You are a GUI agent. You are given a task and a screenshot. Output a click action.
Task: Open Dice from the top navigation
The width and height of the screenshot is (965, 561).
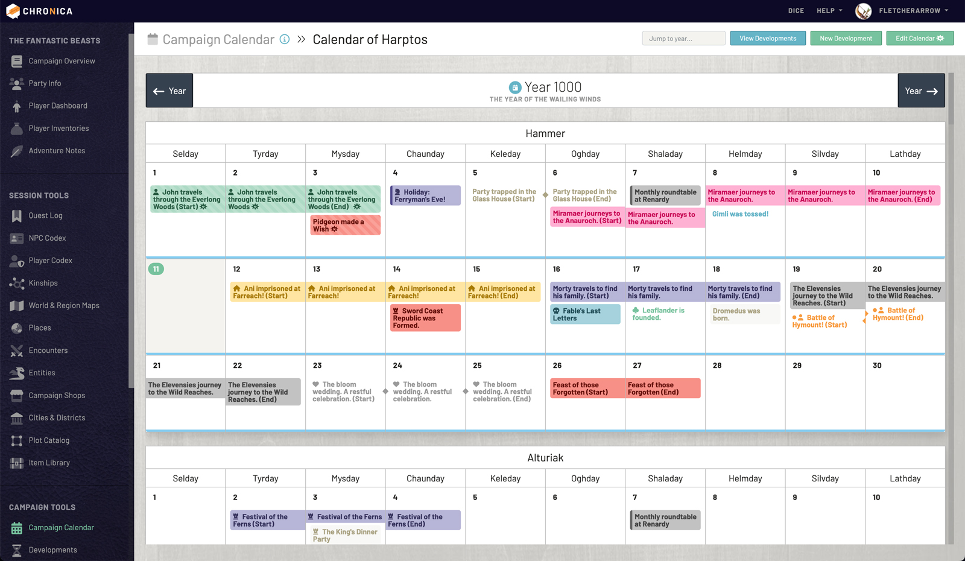point(796,11)
